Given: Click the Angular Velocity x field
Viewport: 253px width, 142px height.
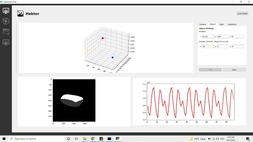Looking at the screenshot, I should (x=208, y=46).
